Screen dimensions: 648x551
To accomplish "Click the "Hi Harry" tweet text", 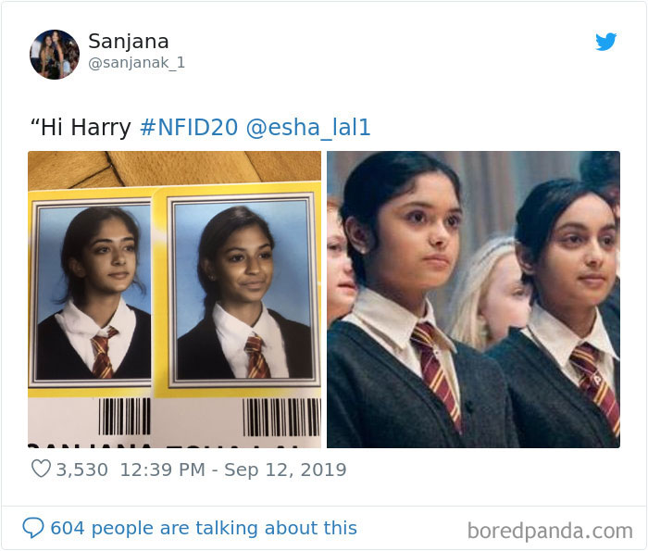I will point(81,127).
